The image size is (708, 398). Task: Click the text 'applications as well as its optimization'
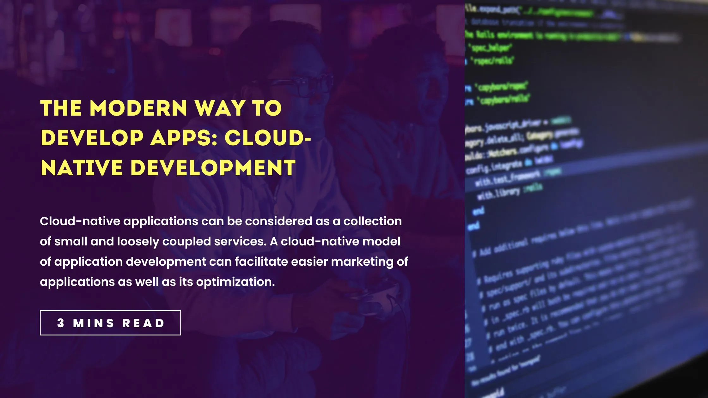[x=157, y=282]
